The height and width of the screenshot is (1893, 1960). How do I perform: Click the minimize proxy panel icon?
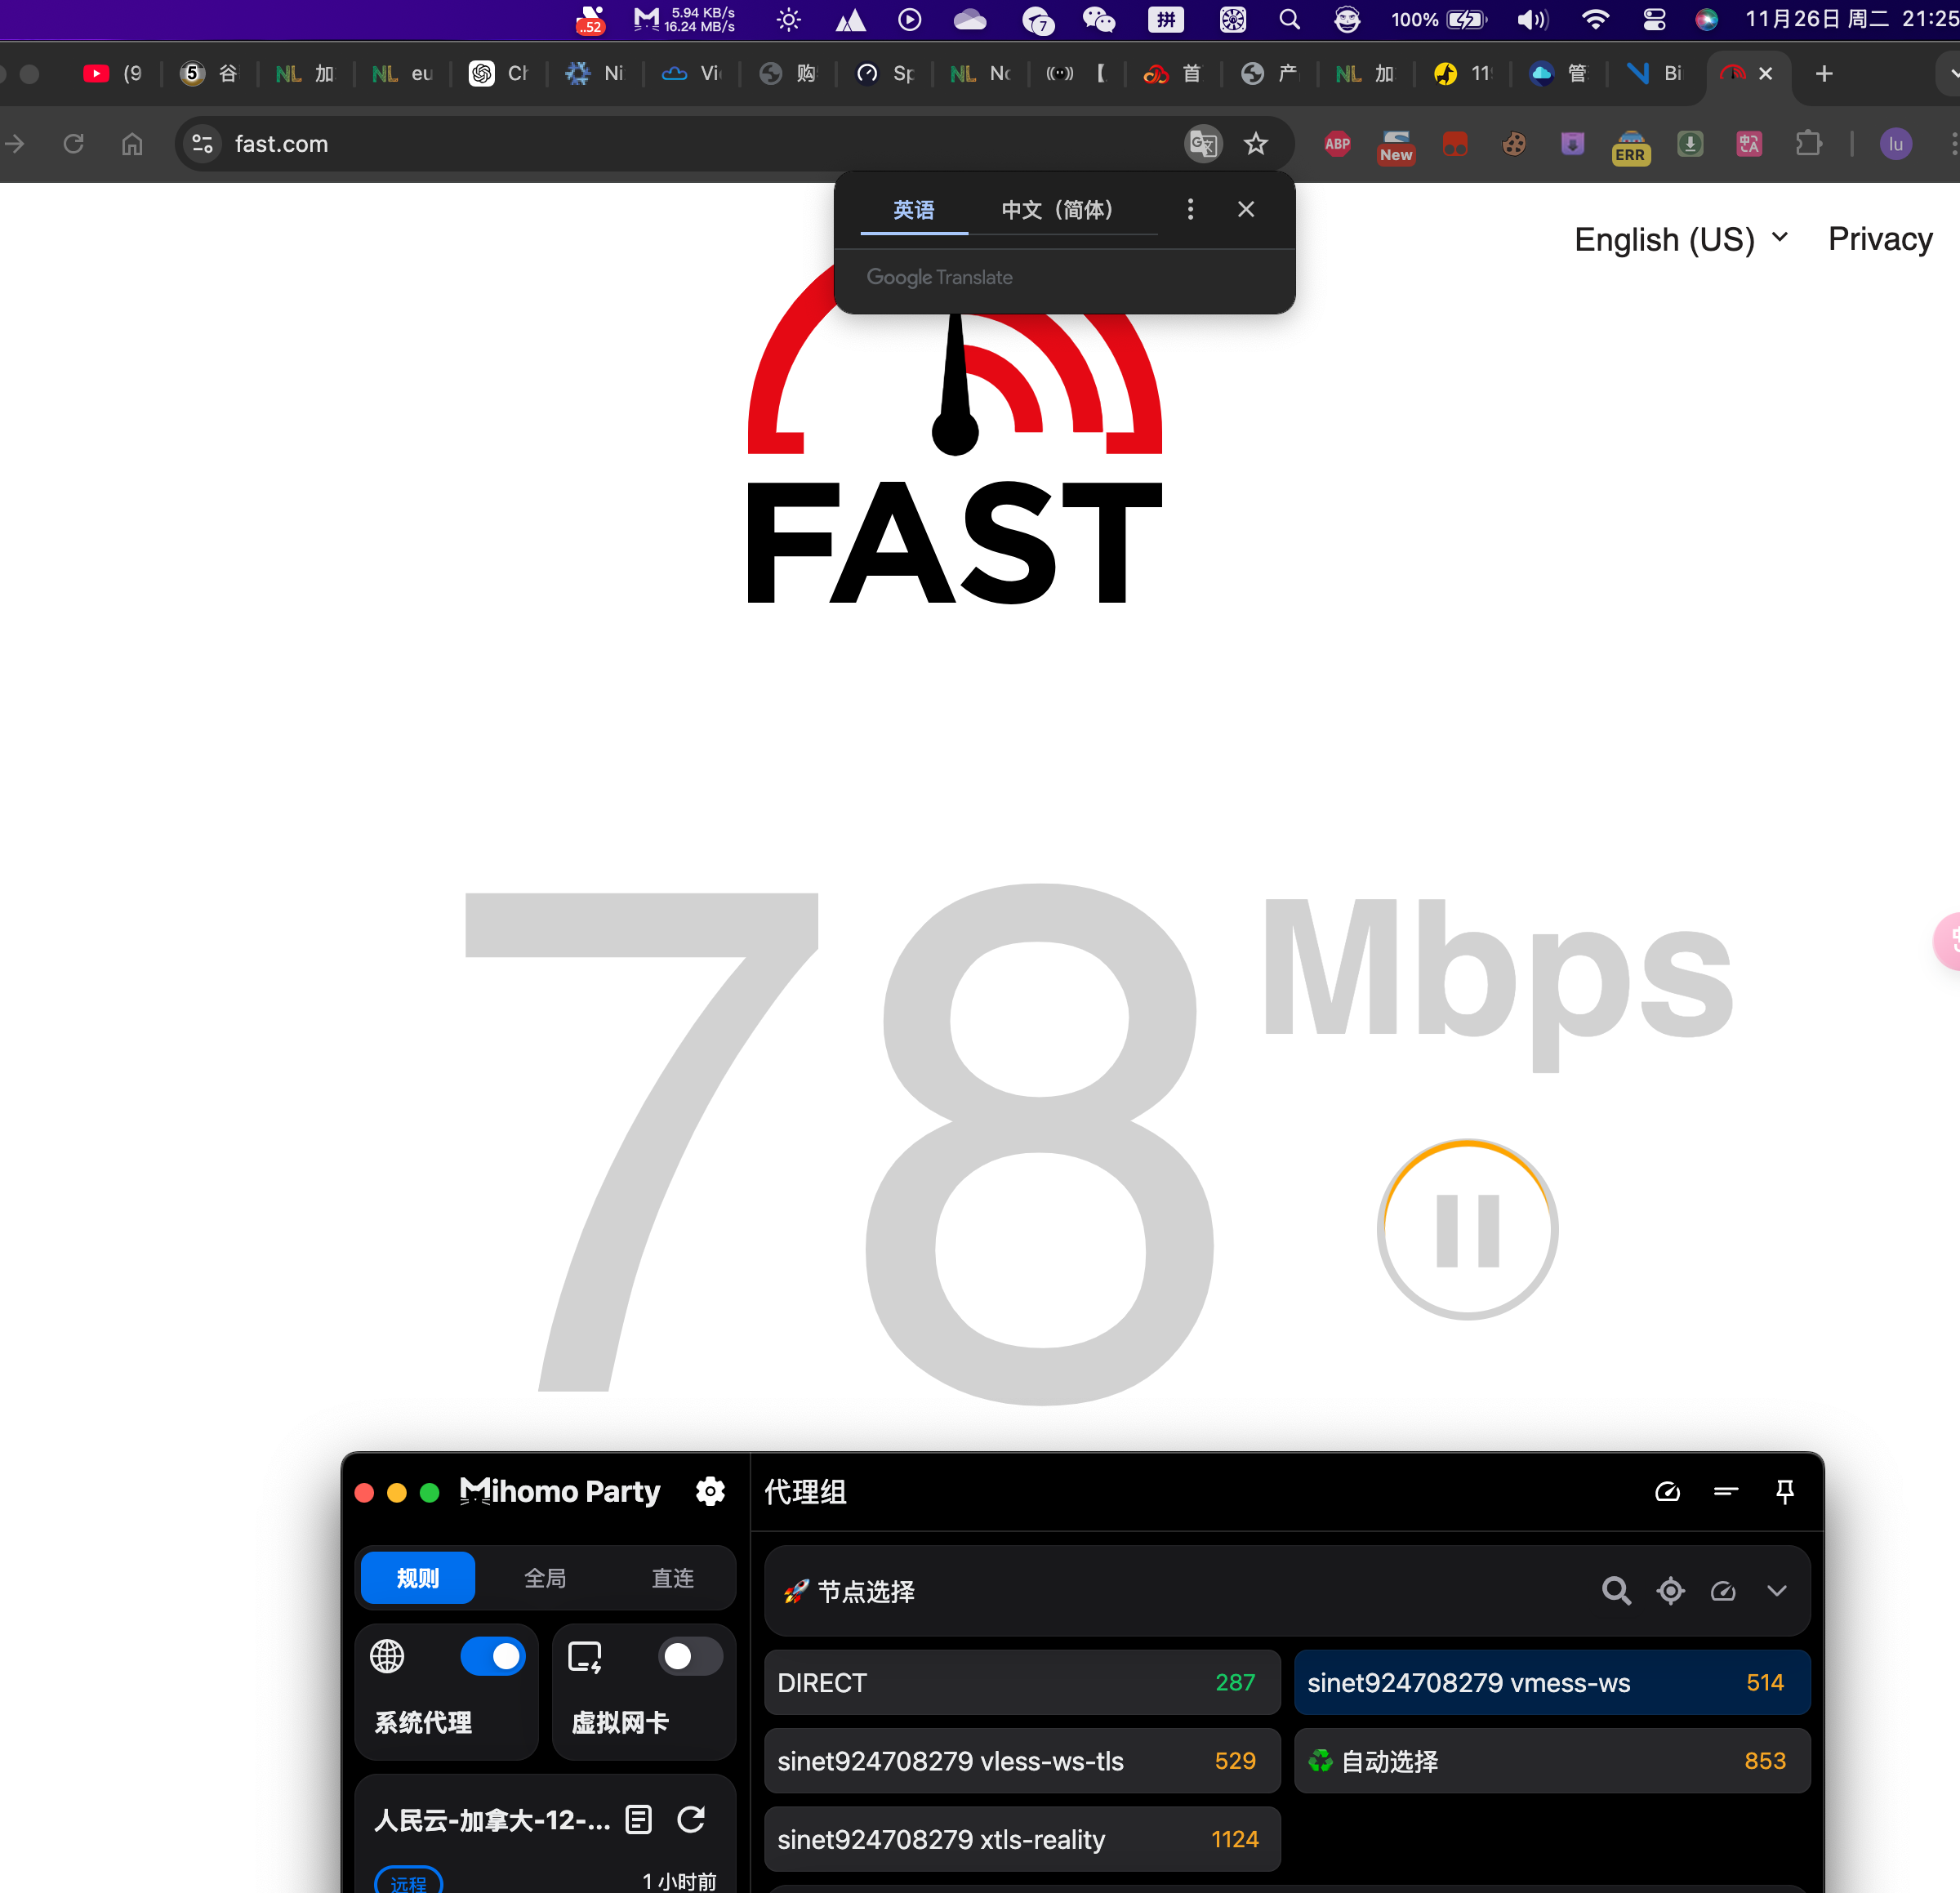(1722, 1490)
